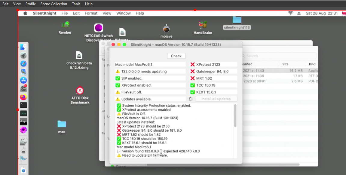Viewport: 346px width, 175px height.
Task: Click the Mac model MacPro6,1 field
Action: (150, 64)
